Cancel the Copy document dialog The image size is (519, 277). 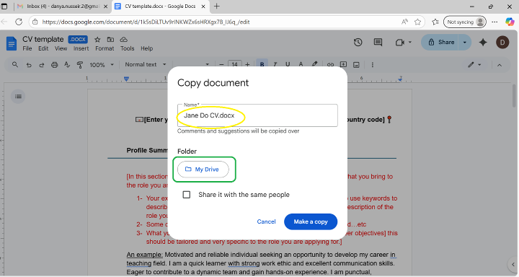[x=266, y=221]
